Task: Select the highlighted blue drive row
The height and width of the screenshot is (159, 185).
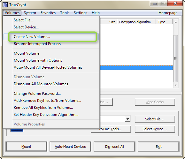Action: (x=136, y=68)
